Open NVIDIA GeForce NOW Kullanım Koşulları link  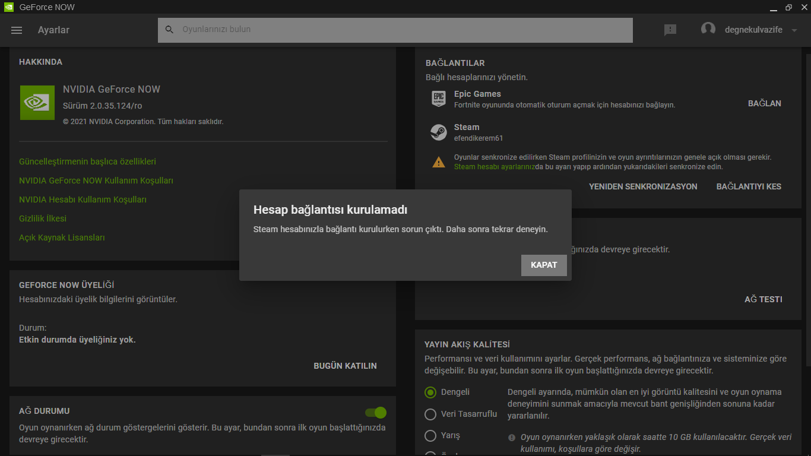point(96,180)
